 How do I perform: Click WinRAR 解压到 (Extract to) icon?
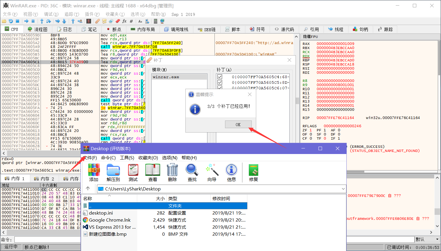pos(113,173)
